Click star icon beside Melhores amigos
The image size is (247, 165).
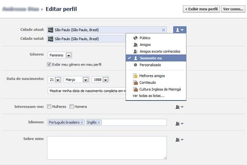point(135,76)
